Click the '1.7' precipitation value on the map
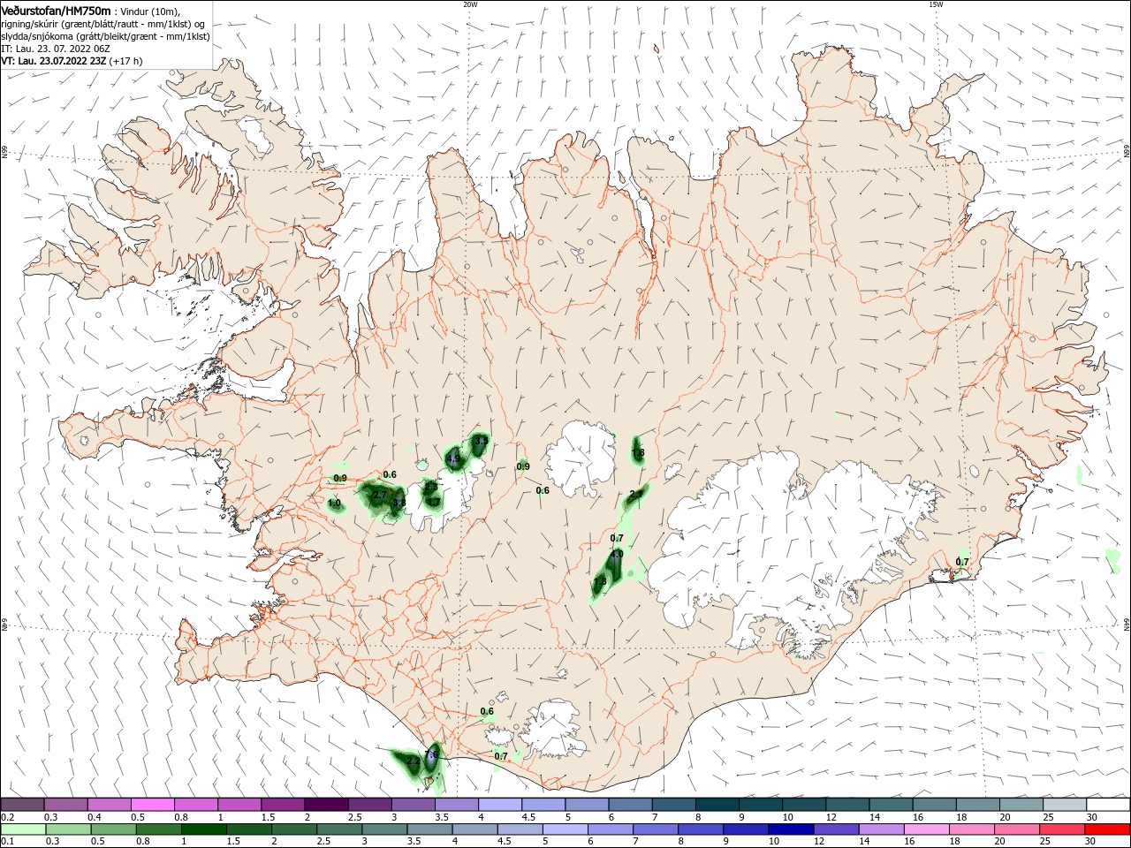1131x848 pixels. (433, 501)
